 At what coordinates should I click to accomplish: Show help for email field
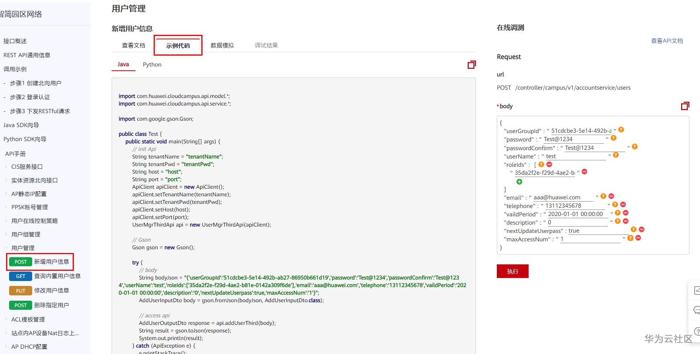603,196
